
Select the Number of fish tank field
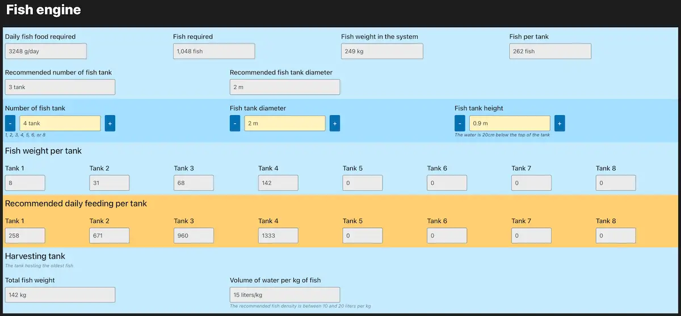[x=60, y=124]
